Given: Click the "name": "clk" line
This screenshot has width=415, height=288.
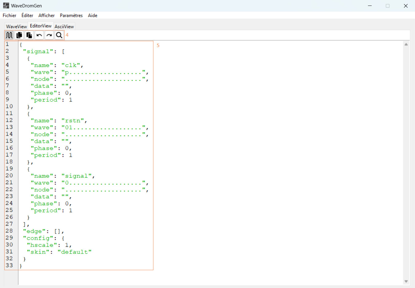Looking at the screenshot, I should tap(57, 65).
